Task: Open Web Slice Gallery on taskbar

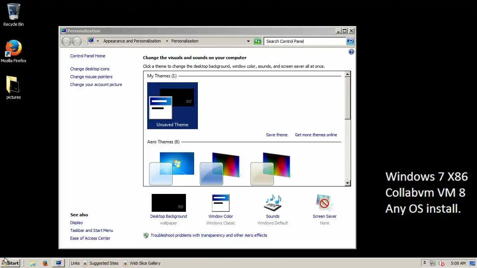Action: pos(142,263)
